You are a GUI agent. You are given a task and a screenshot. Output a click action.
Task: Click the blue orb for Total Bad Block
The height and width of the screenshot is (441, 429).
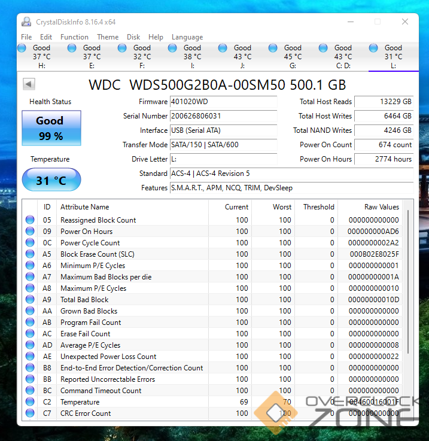[30, 300]
